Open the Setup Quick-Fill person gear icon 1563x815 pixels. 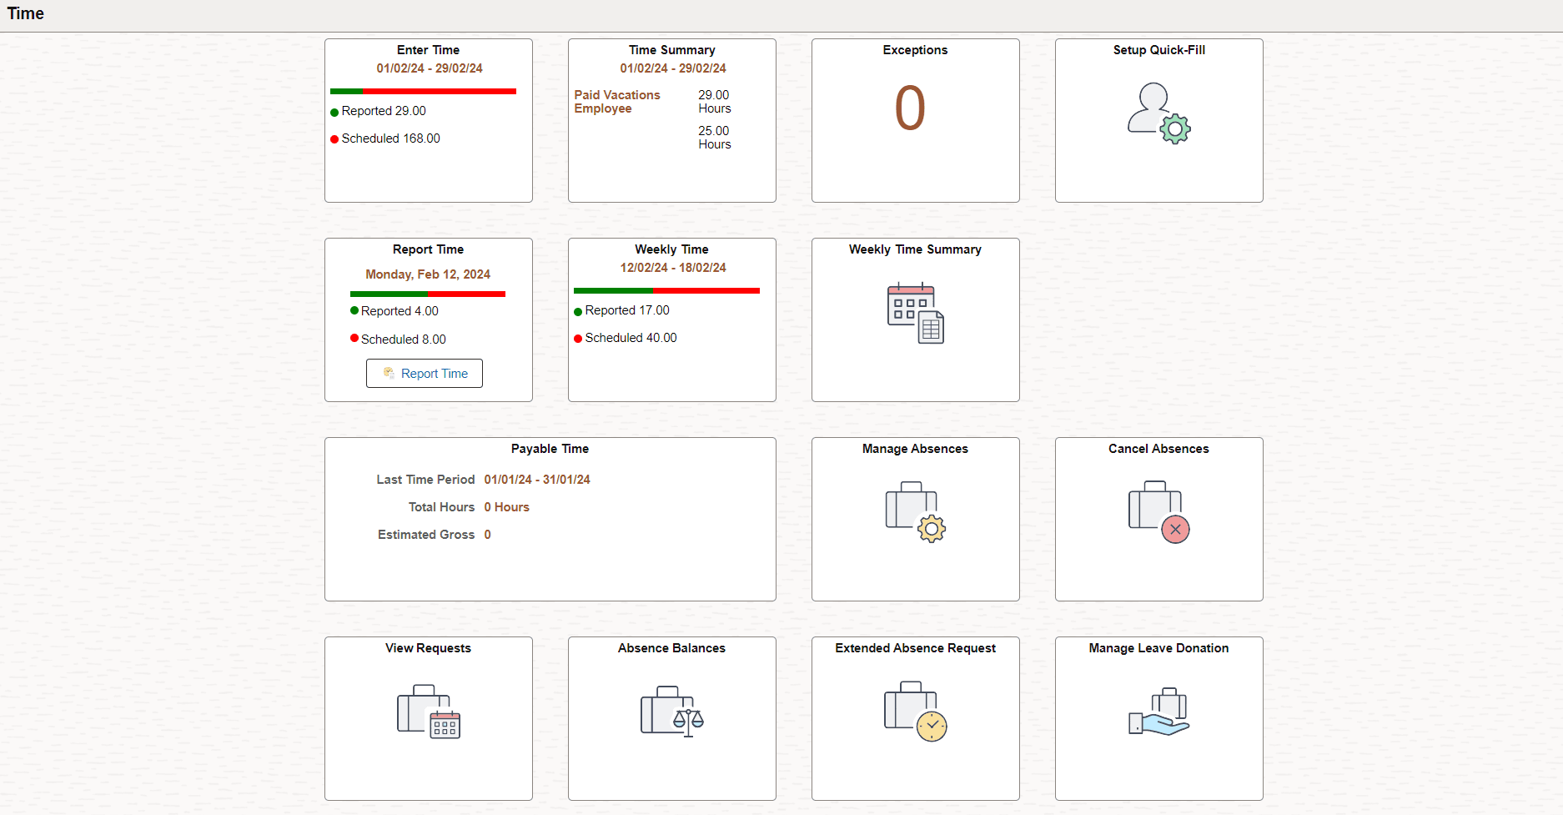click(x=1158, y=113)
